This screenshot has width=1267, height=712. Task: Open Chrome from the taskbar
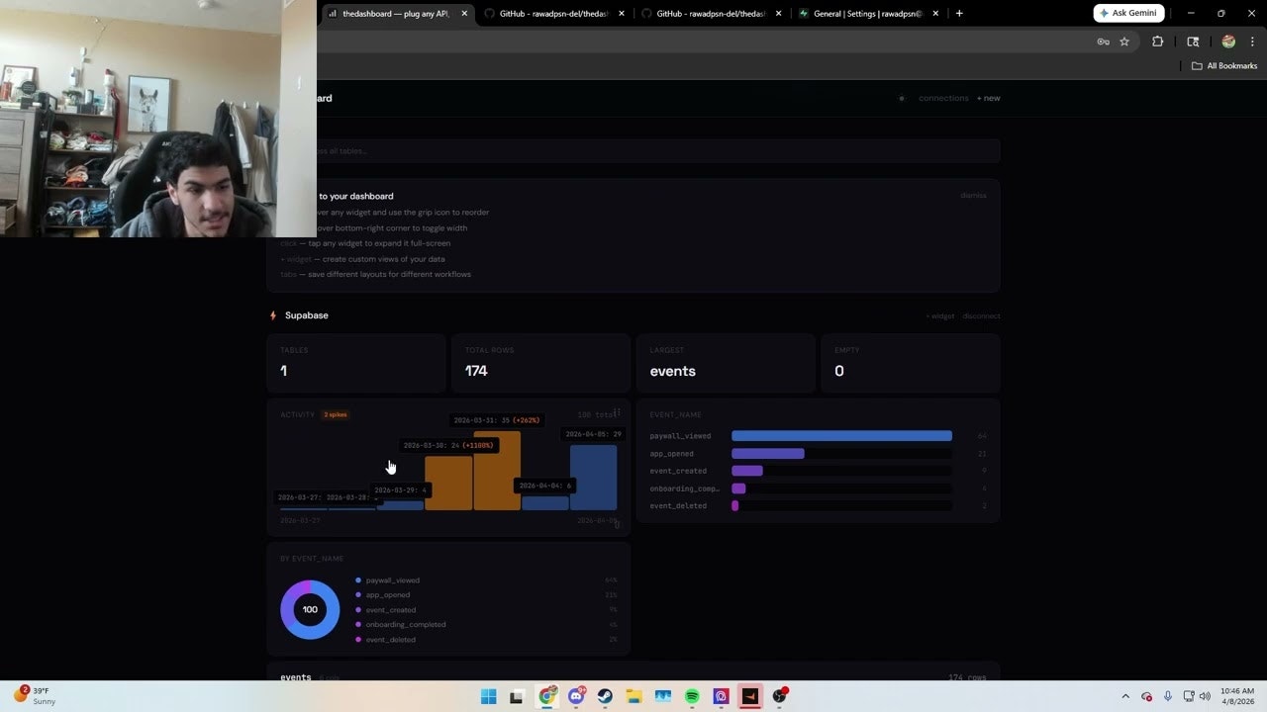pos(547,696)
